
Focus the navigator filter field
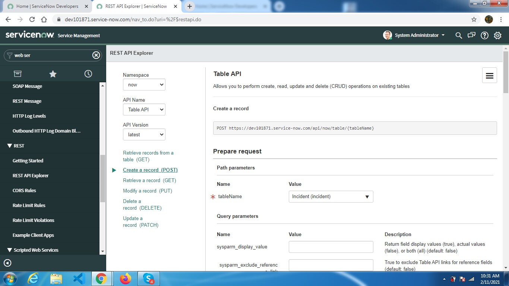tap(52, 55)
